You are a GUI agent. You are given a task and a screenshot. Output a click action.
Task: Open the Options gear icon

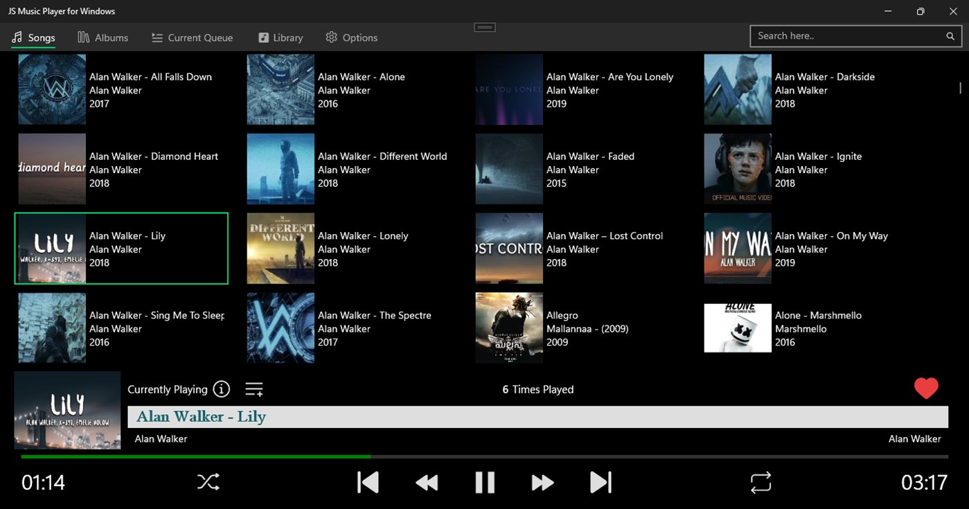(x=331, y=37)
